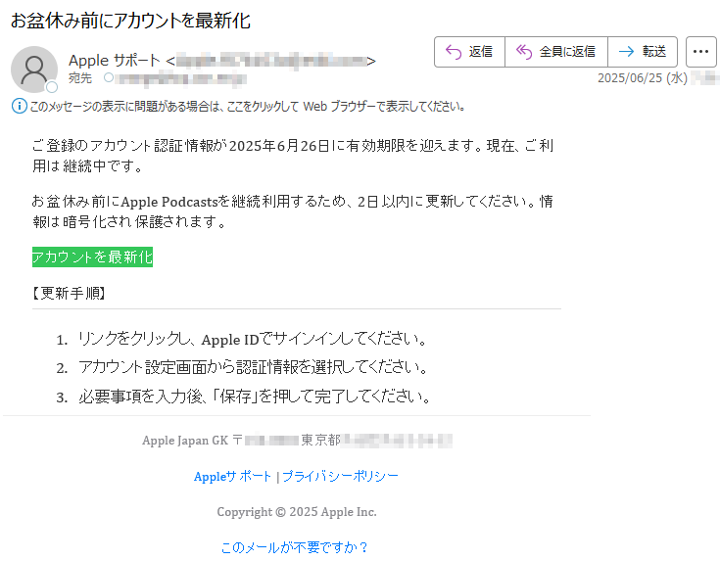
Task: Click the info icon beside display-problem message
Action: pyautogui.click(x=19, y=106)
